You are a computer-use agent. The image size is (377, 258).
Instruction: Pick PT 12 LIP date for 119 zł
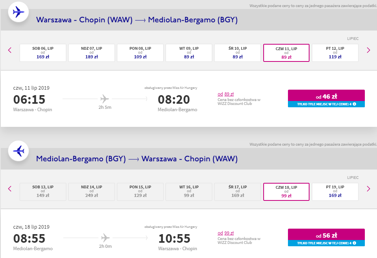click(335, 53)
